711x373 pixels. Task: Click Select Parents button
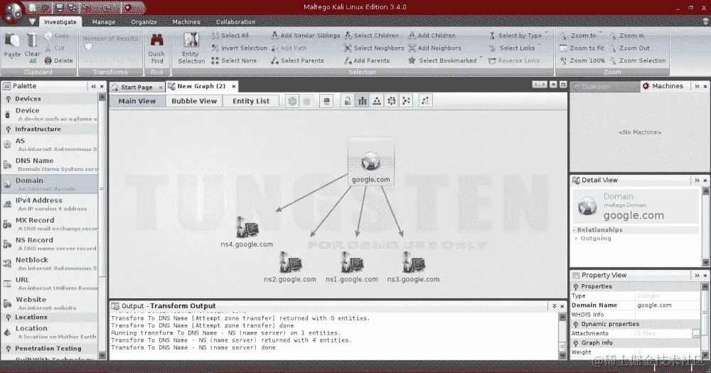(x=297, y=61)
